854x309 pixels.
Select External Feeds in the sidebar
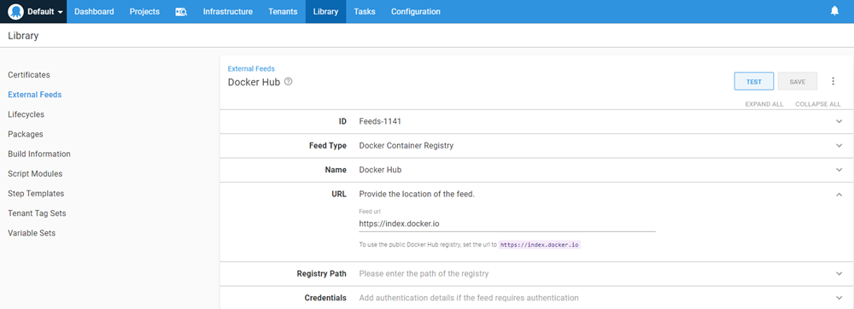(35, 94)
